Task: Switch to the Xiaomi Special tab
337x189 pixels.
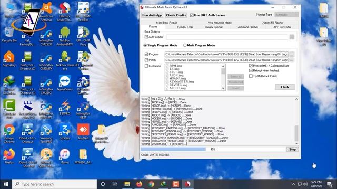Action: (214, 27)
